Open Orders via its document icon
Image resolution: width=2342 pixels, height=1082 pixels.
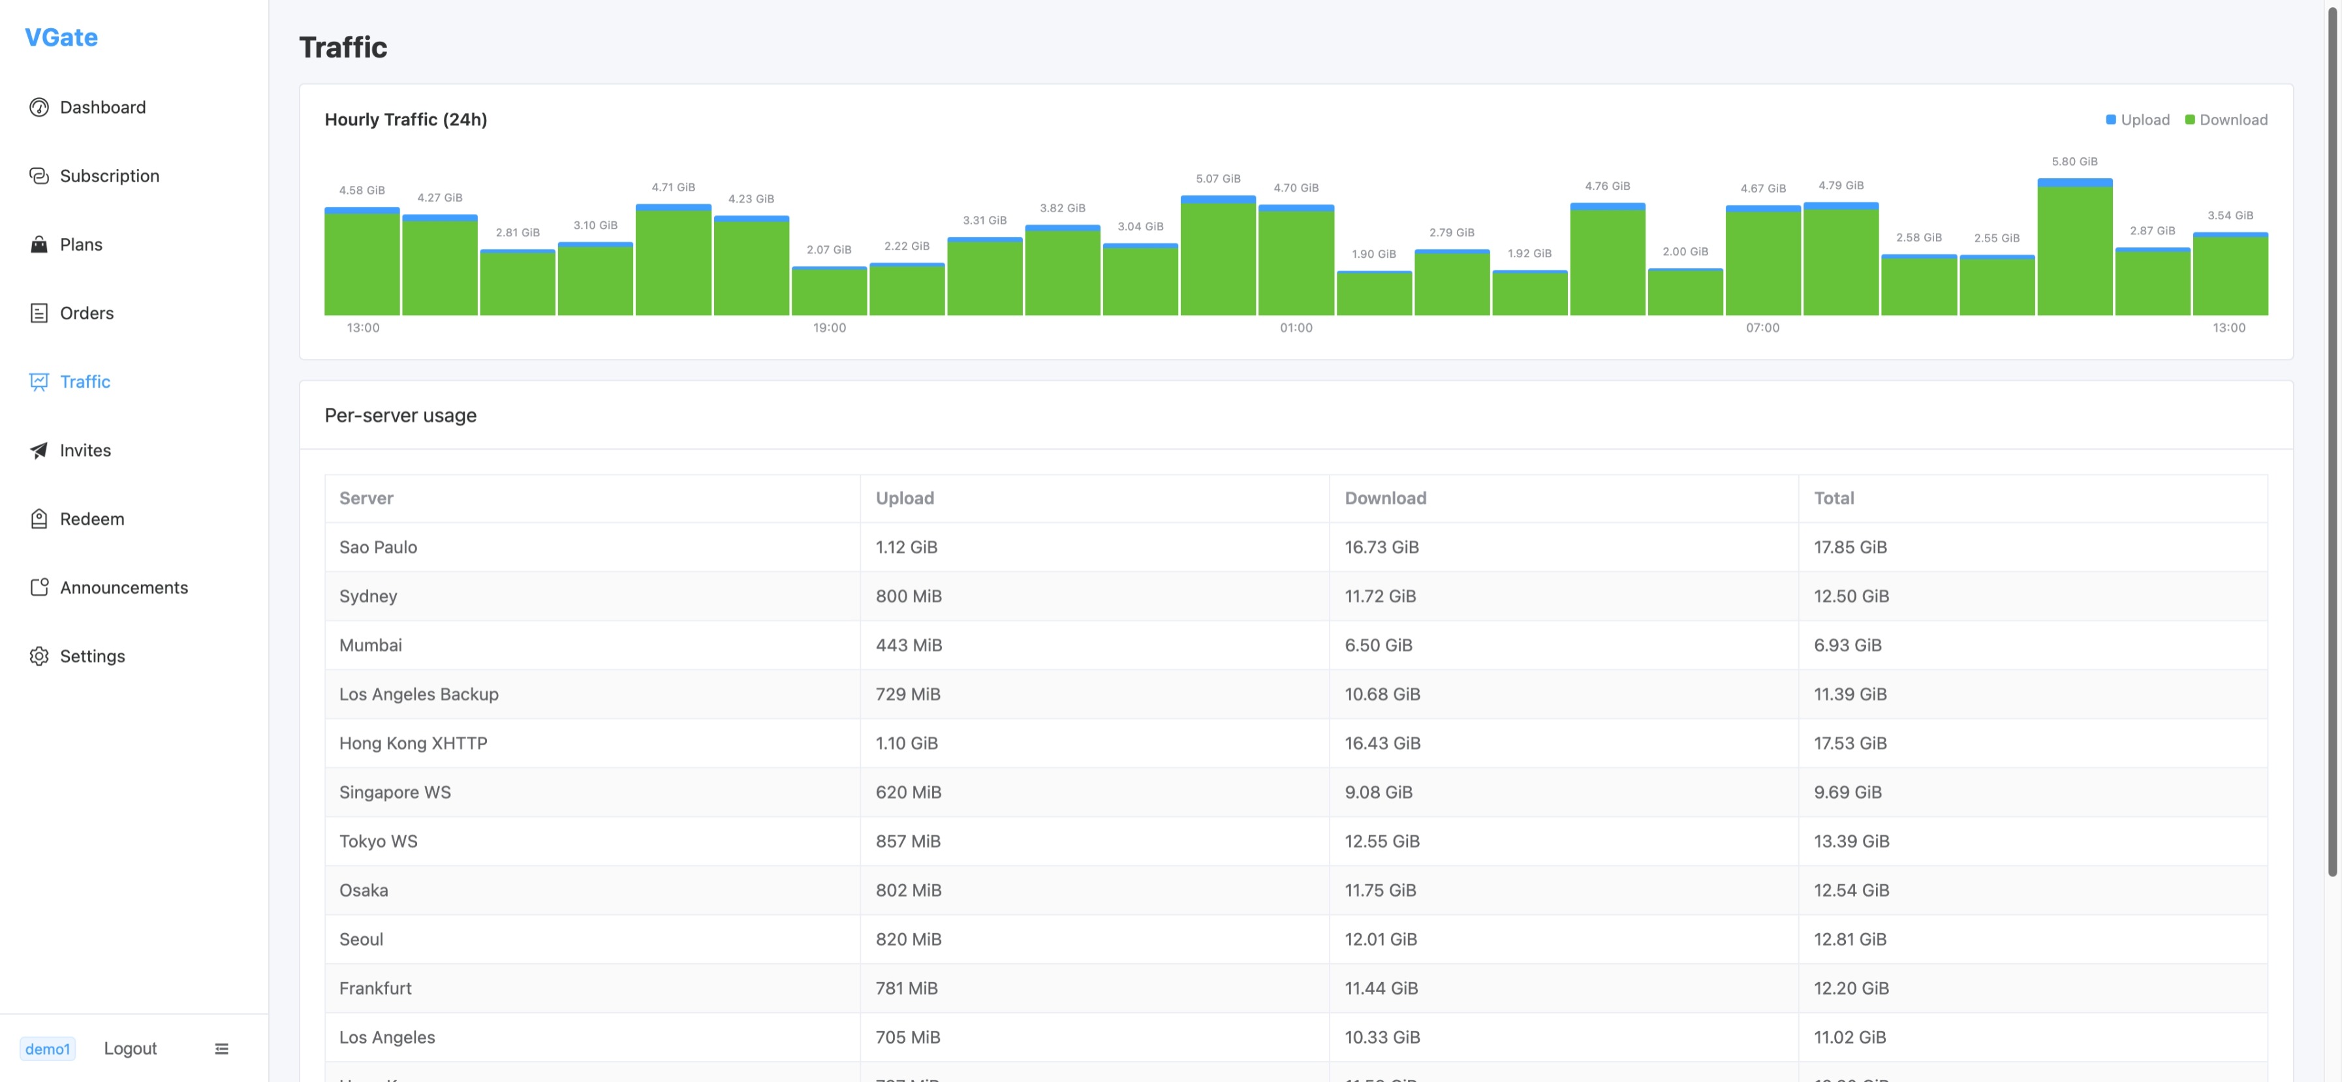(x=39, y=313)
